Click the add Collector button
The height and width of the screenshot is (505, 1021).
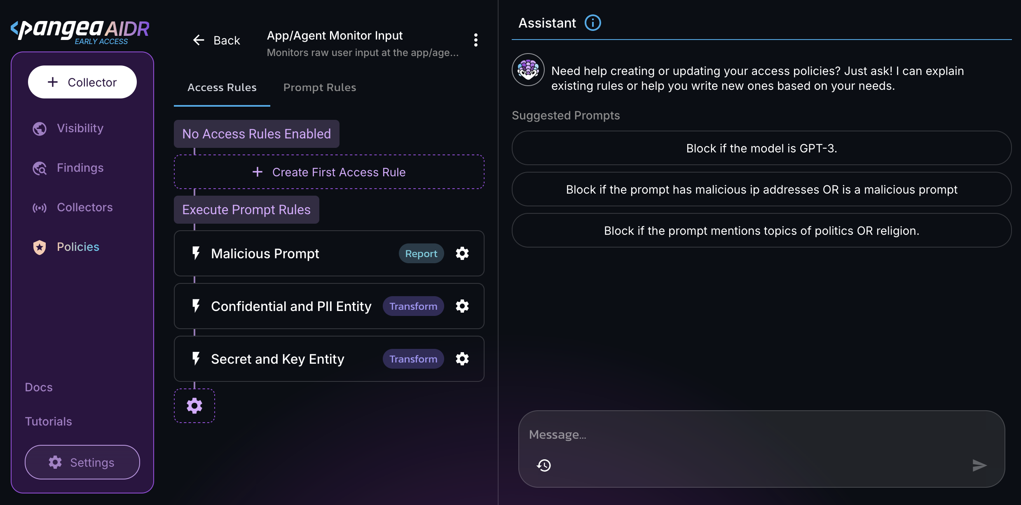82,82
